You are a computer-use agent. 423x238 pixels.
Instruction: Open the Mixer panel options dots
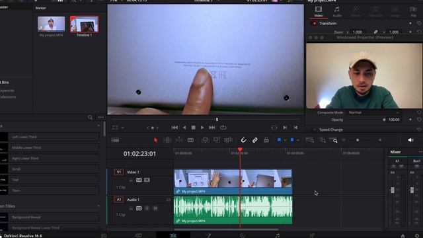click(x=420, y=152)
